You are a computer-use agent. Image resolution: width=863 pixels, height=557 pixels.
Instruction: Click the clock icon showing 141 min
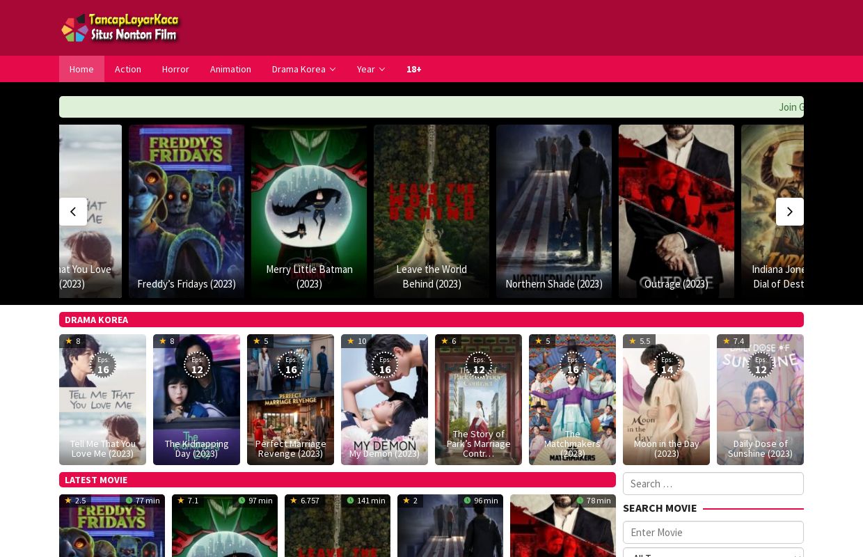350,500
